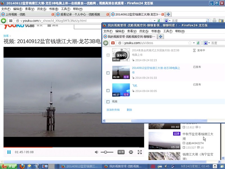Click 删除 link

pyautogui.click(x=129, y=110)
